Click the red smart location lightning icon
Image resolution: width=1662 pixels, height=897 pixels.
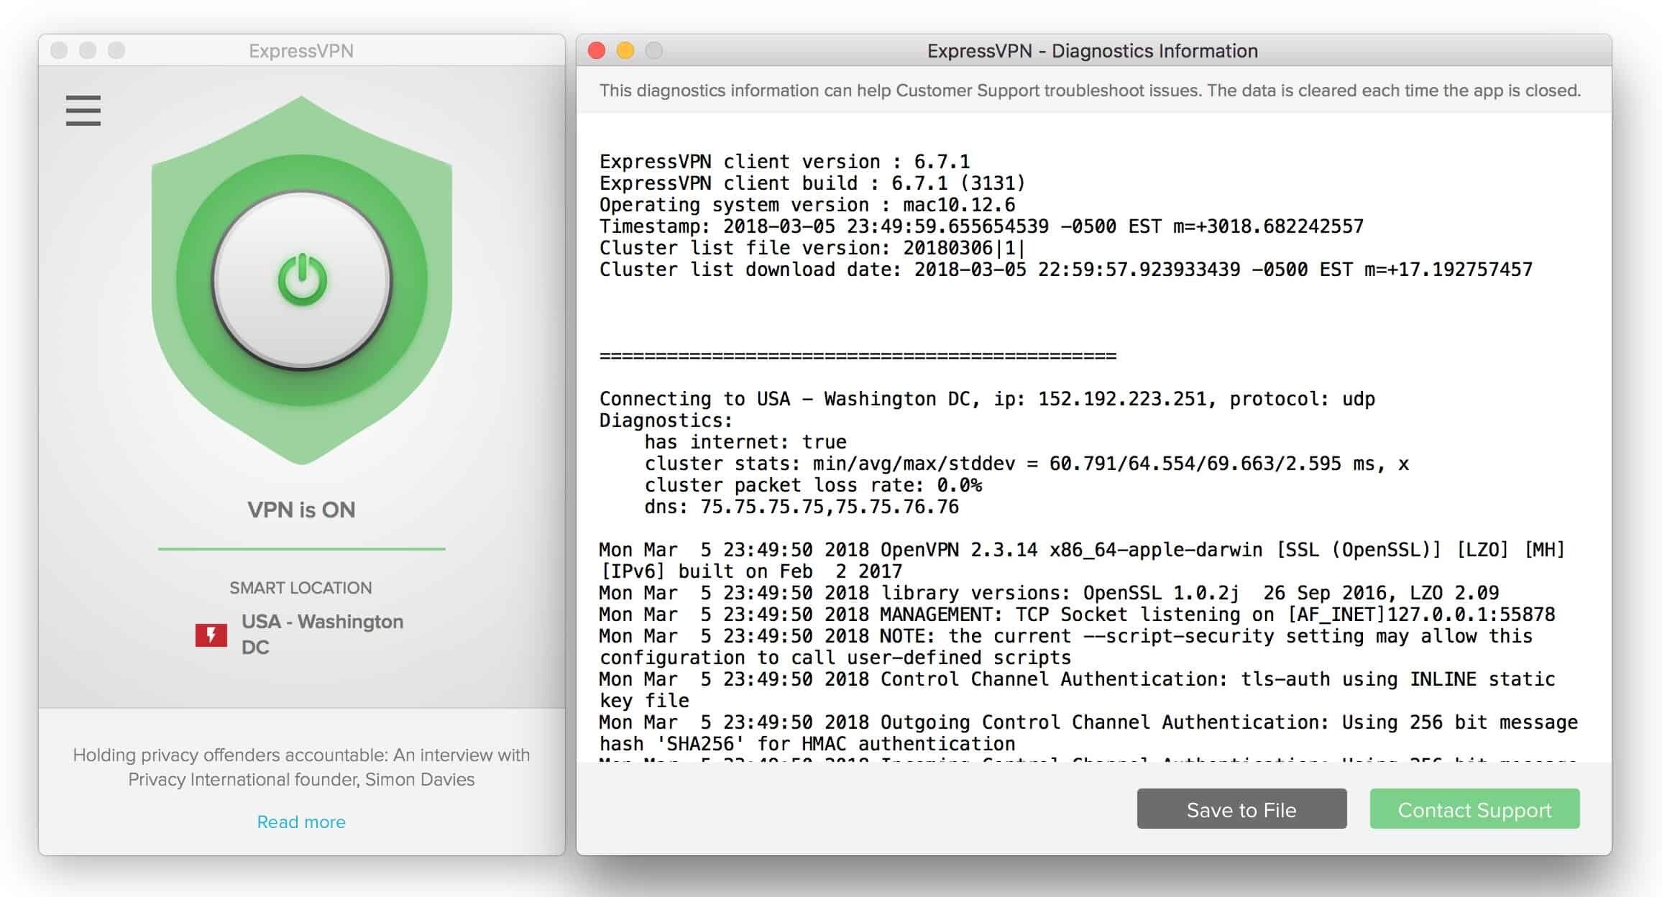[x=211, y=635]
